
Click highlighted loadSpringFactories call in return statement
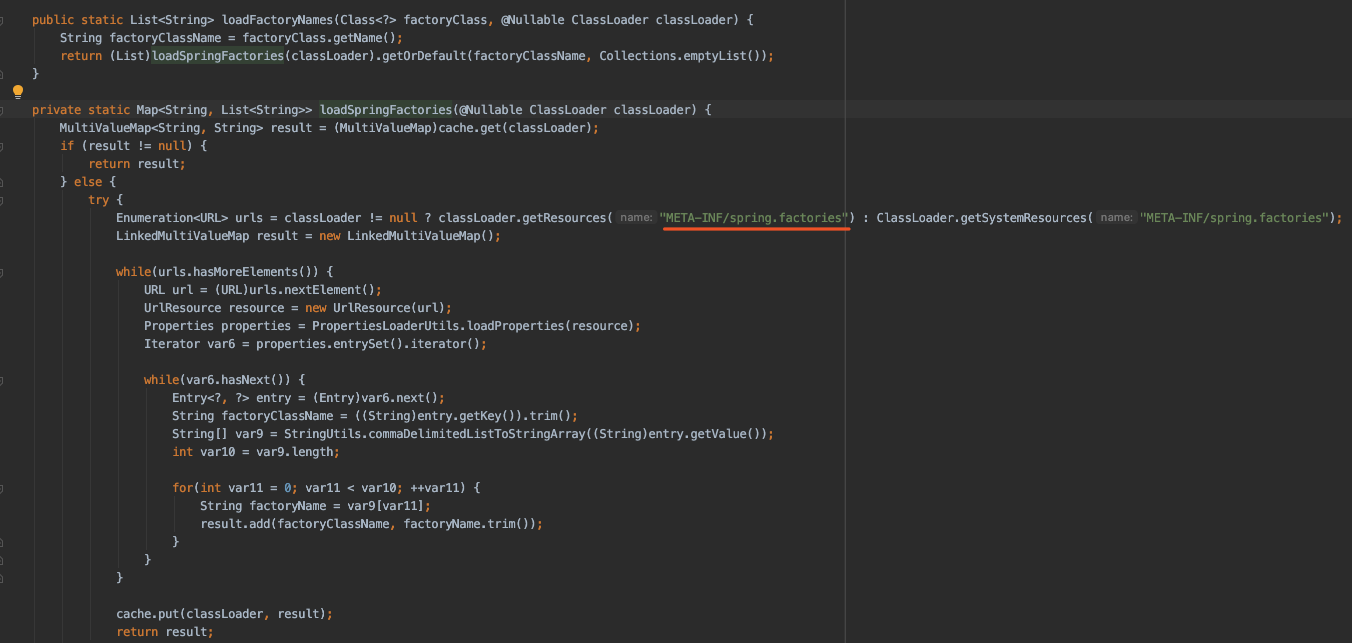218,55
